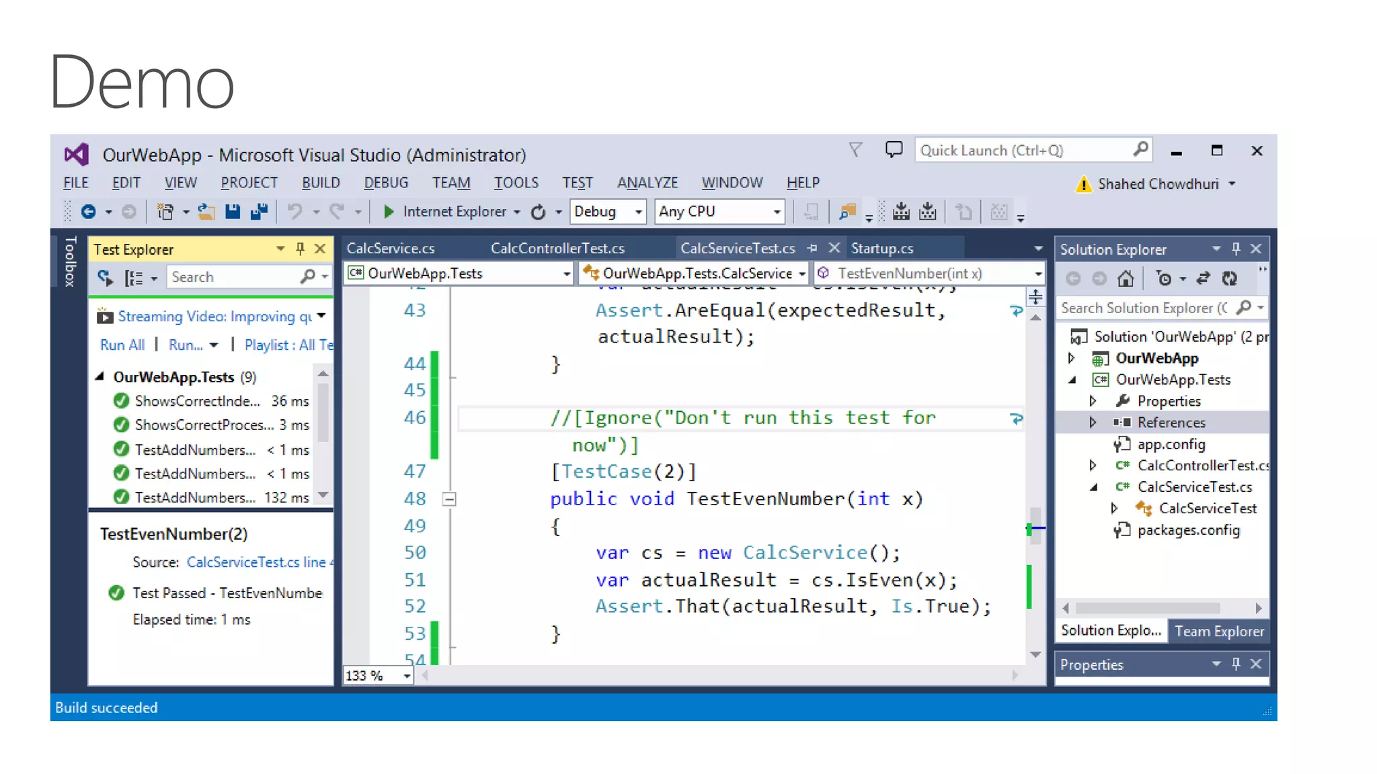Click the Run All link
The height and width of the screenshot is (774, 1377).
point(122,345)
